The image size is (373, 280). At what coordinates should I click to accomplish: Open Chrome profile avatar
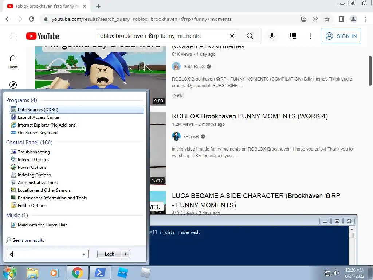tap(353, 19)
